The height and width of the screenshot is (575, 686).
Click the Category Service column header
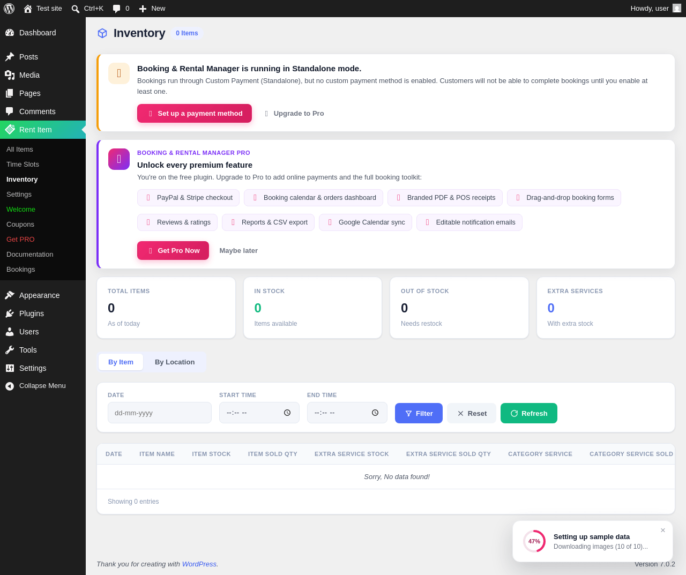click(540, 454)
